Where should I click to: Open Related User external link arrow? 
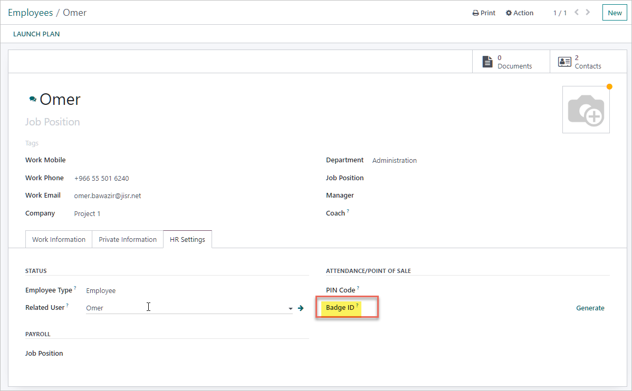tap(301, 308)
